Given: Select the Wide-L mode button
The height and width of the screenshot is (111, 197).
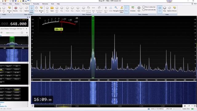Looking at the screenshot, I should 9,79.
